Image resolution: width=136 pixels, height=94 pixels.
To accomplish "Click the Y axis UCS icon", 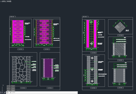I will (x=3, y=85).
